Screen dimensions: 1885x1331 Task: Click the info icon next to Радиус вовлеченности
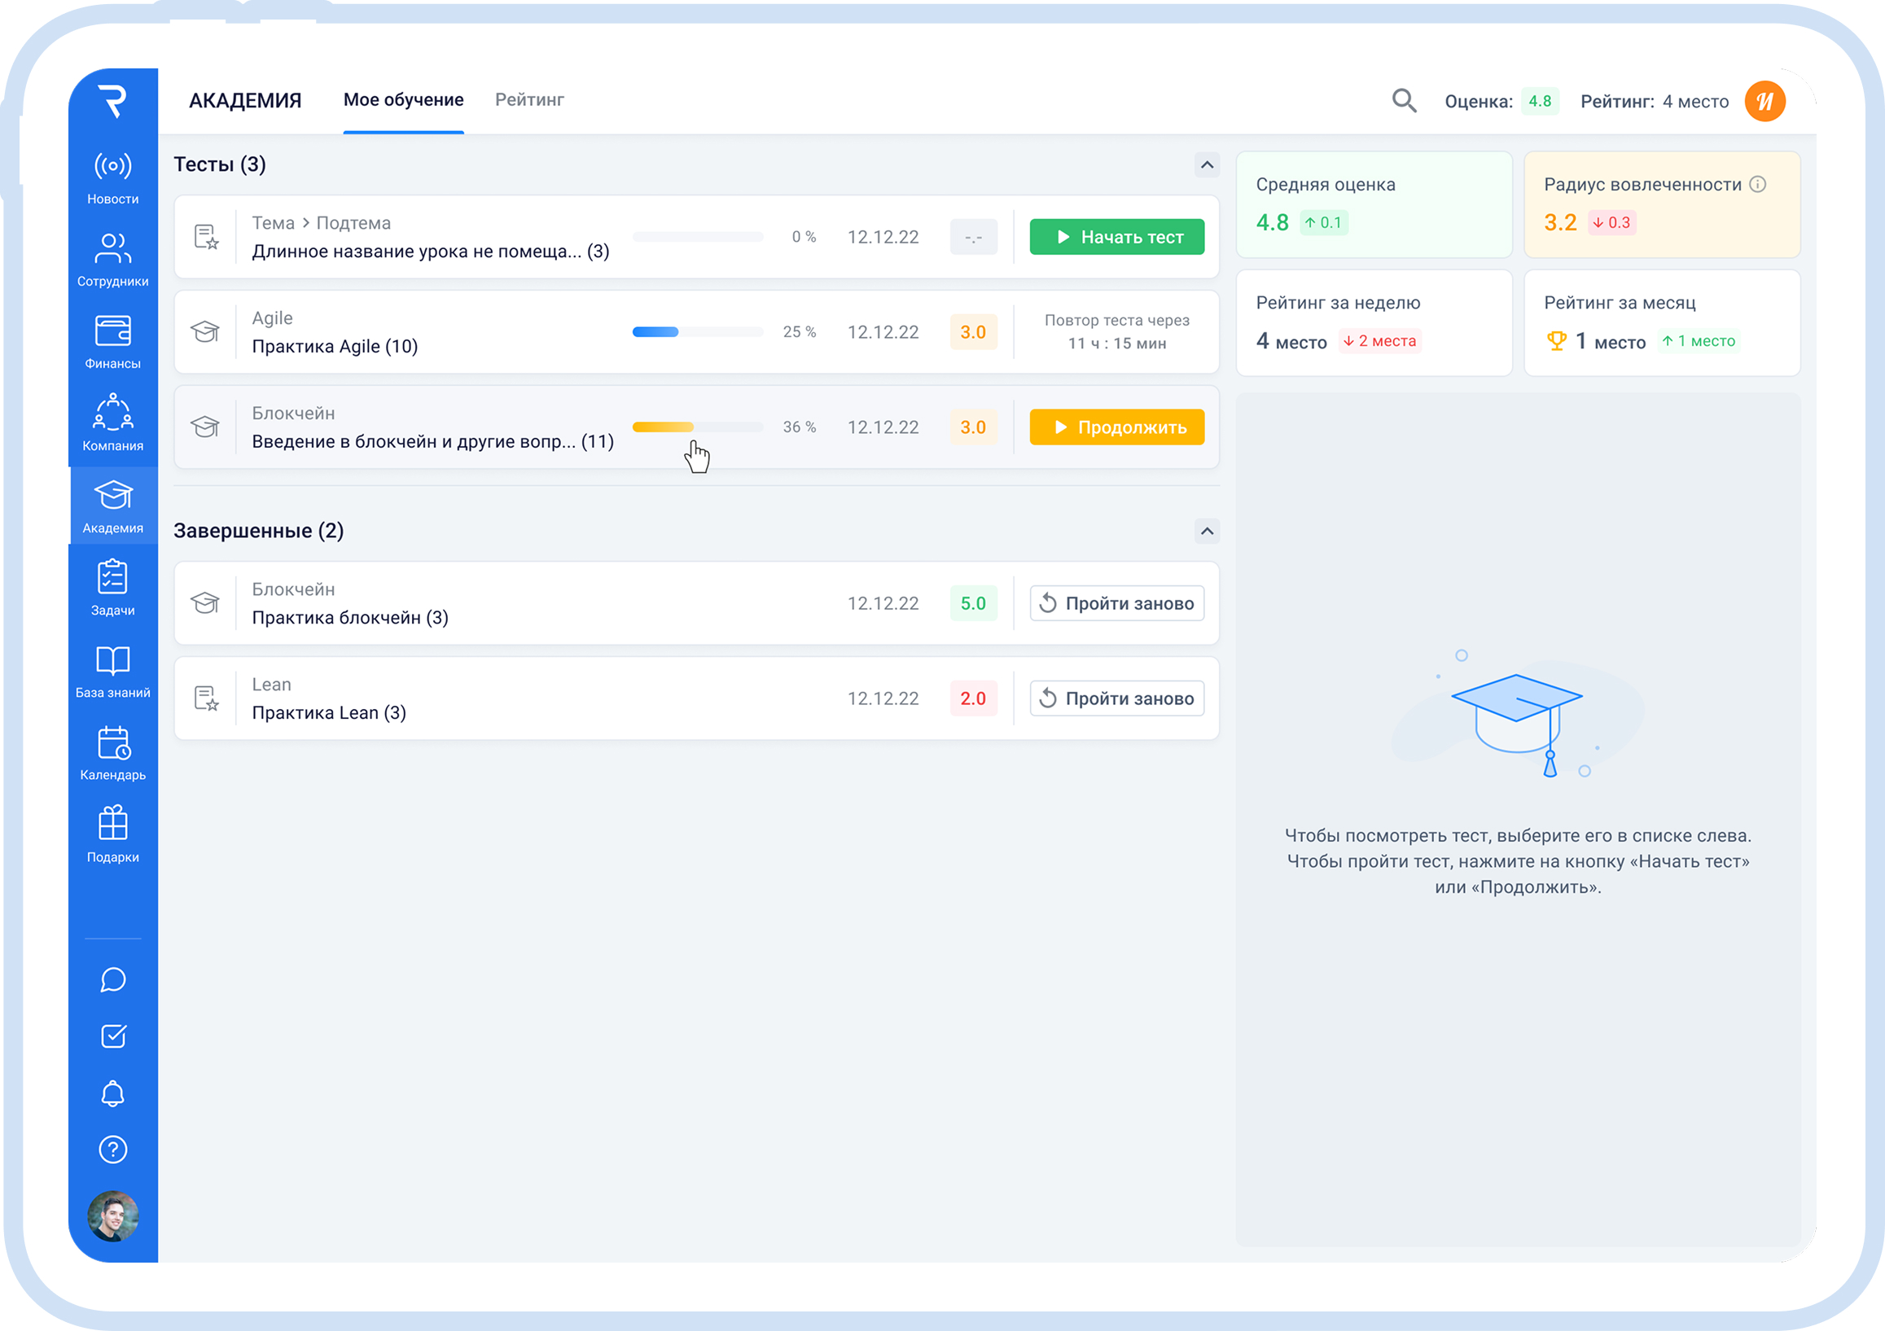[x=1757, y=184]
